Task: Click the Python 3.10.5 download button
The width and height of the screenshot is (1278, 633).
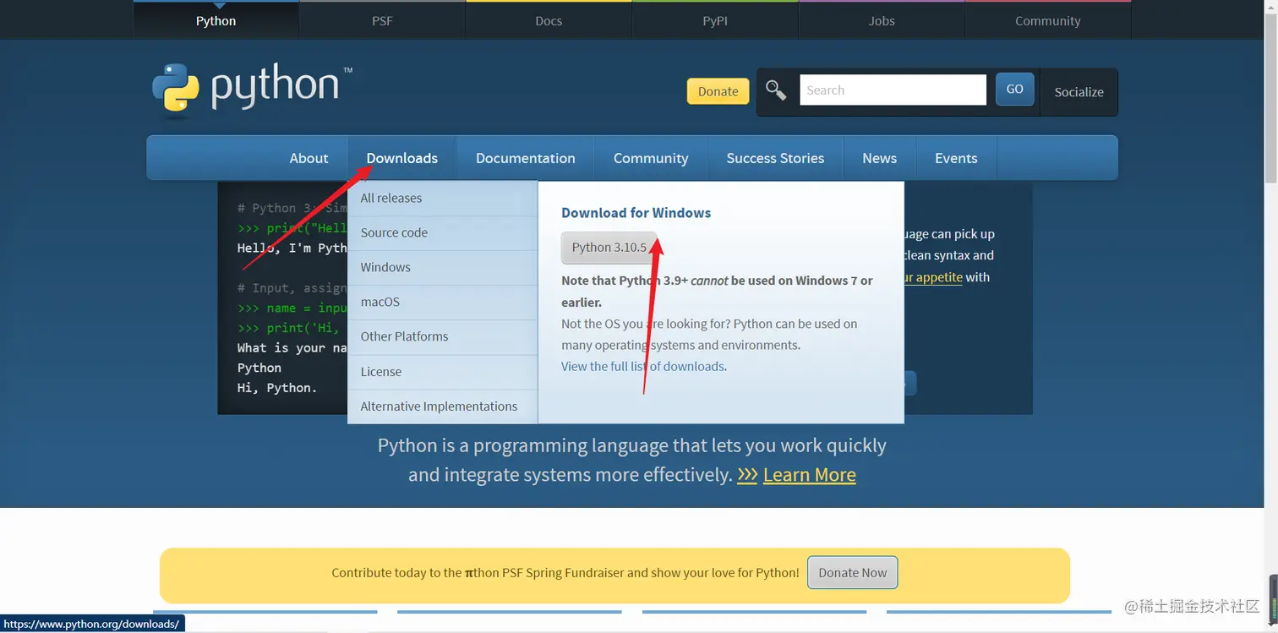Action: point(609,247)
